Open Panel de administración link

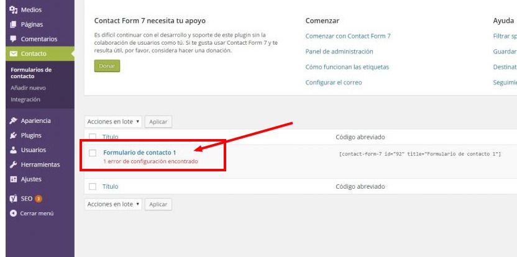(x=339, y=52)
